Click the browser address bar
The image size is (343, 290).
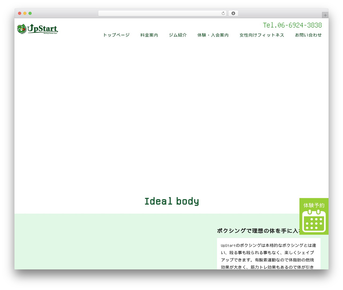tap(162, 13)
